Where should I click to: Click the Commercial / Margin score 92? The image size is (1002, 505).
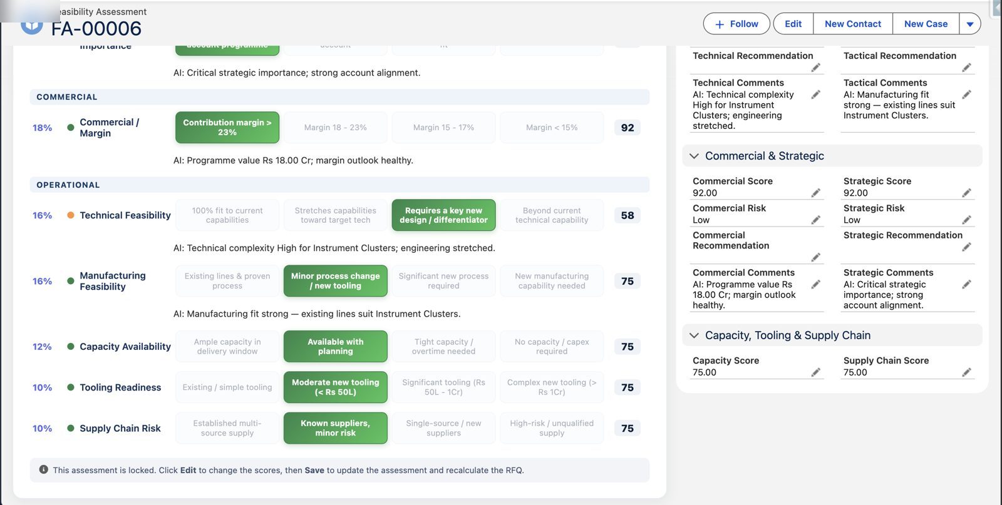tap(628, 128)
